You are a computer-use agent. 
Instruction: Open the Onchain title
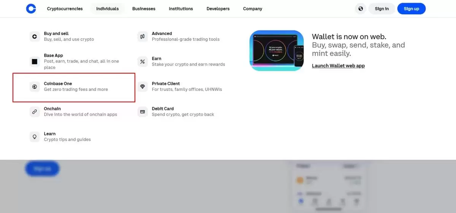[x=52, y=109]
